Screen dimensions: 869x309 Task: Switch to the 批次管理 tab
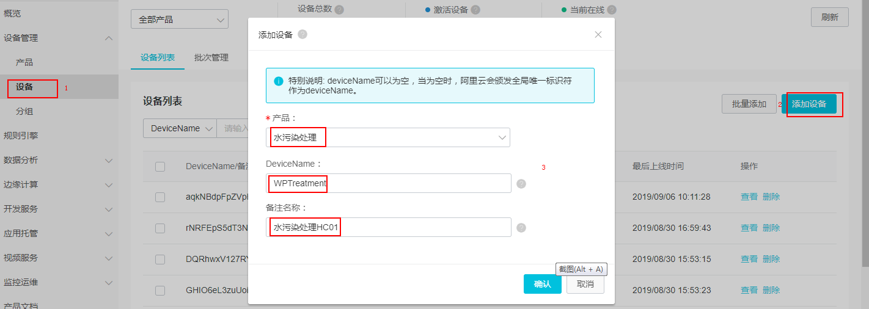pyautogui.click(x=211, y=57)
